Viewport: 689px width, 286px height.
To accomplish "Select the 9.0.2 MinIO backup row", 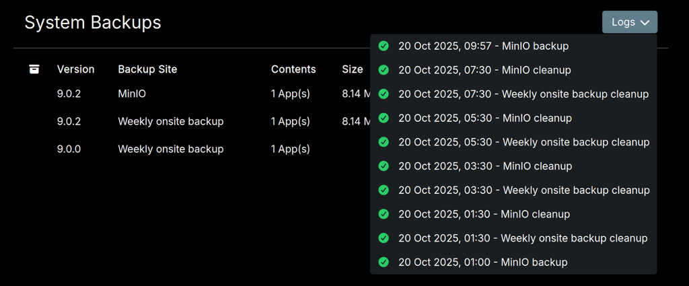I will (131, 94).
